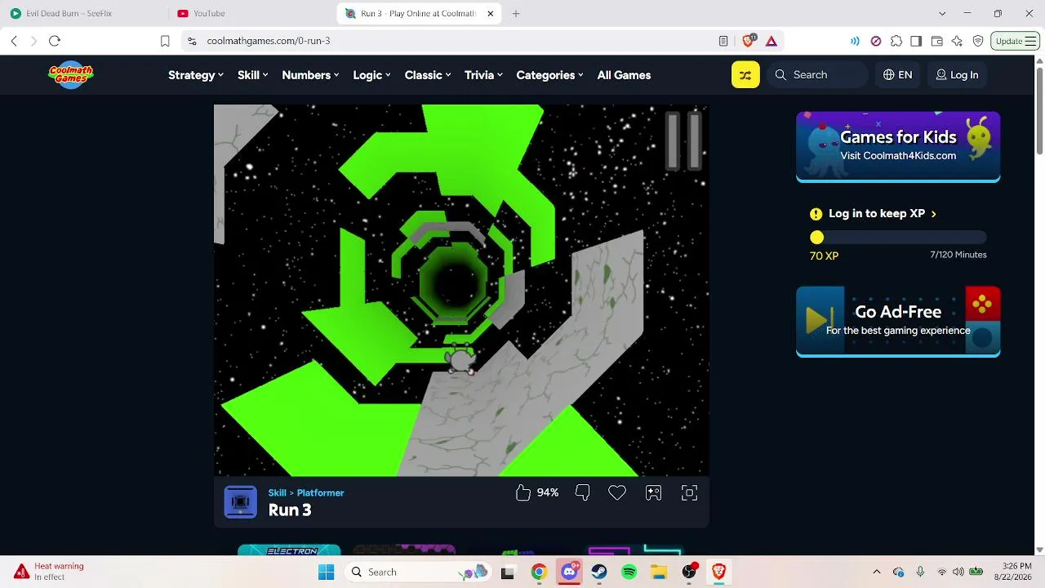This screenshot has height=588, width=1045.
Task: Click the Run 3 game thumbnail icon
Action: coord(241,502)
